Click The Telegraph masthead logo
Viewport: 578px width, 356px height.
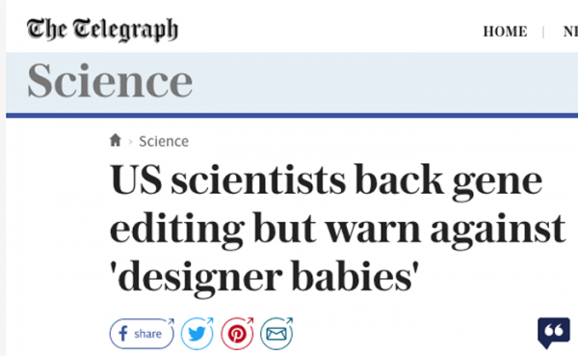[102, 30]
